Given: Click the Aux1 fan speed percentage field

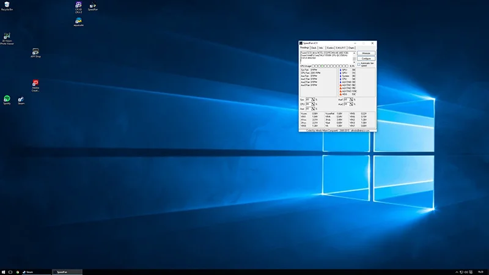Looking at the screenshot, I should pos(347,100).
